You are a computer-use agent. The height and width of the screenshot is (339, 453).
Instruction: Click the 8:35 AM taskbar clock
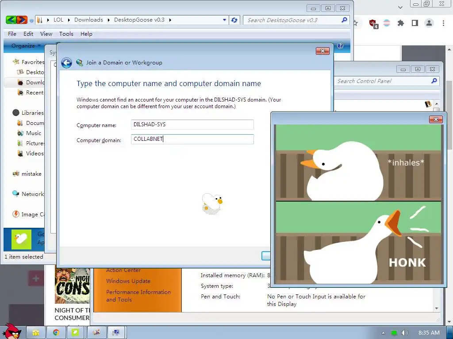point(429,333)
